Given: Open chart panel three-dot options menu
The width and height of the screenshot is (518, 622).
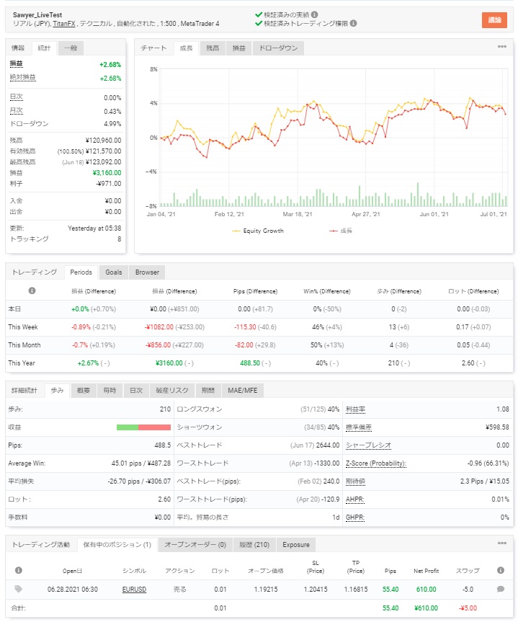Looking at the screenshot, I should pyautogui.click(x=501, y=48).
